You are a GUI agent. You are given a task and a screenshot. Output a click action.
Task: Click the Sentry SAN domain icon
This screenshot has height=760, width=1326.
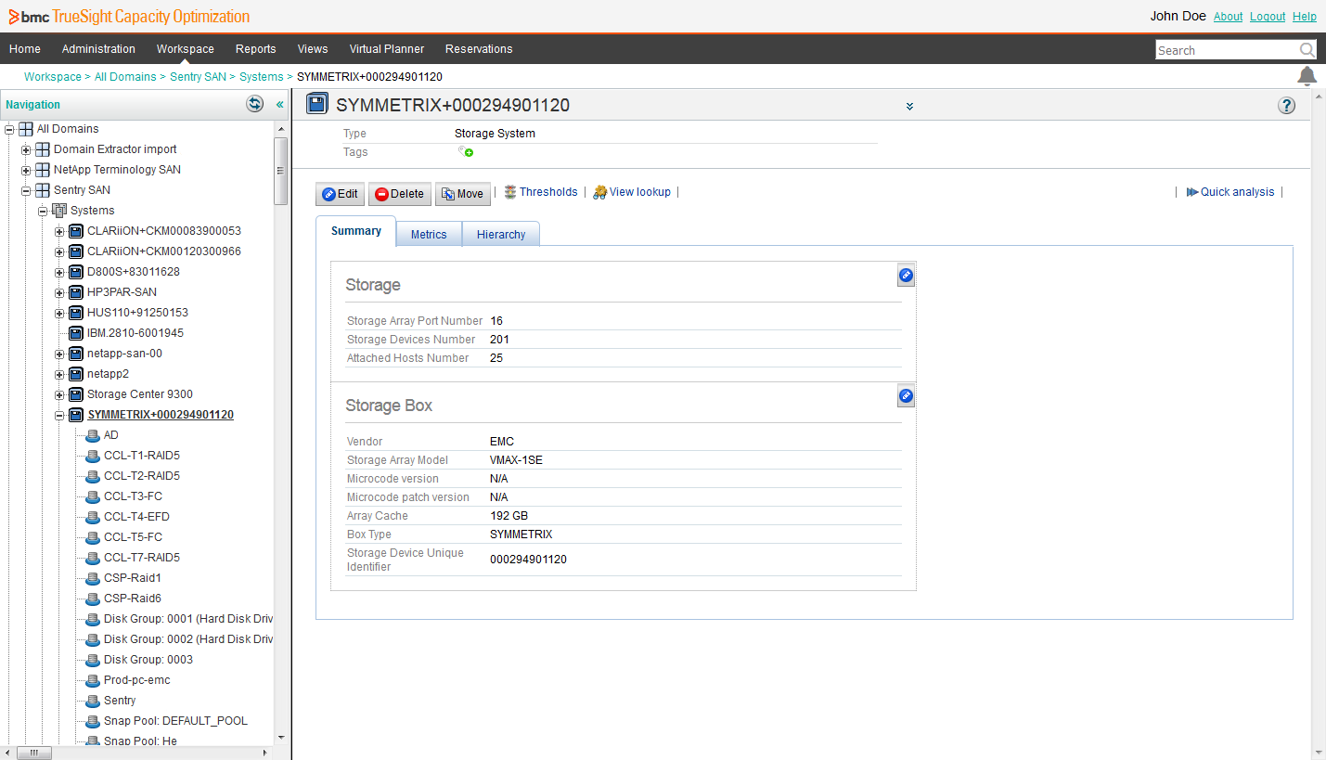43,190
